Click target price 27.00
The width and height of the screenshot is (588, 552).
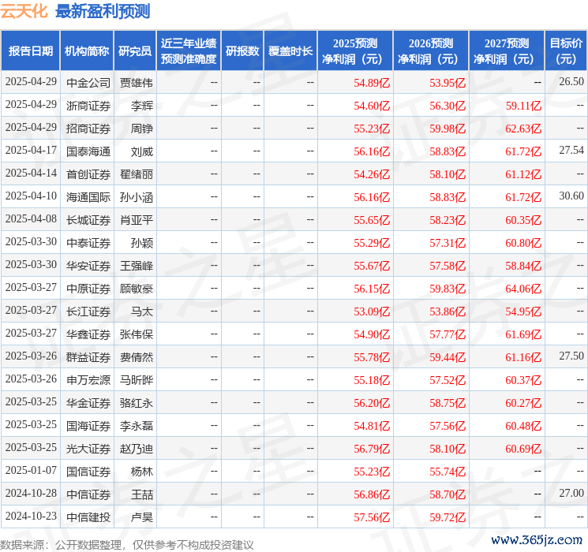(x=571, y=493)
